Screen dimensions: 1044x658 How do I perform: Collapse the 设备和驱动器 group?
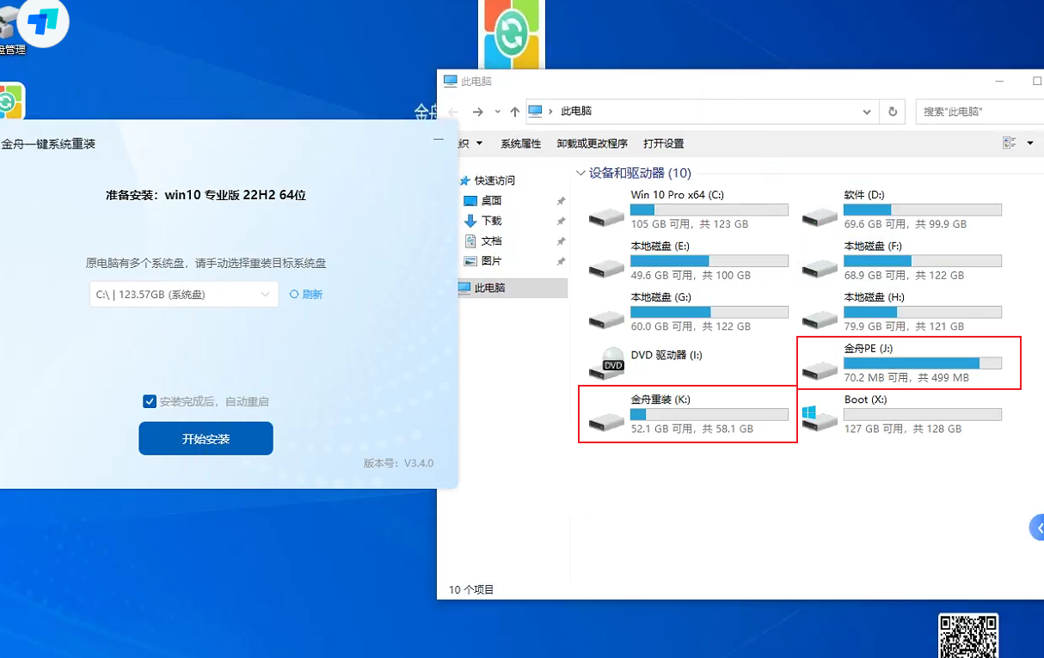(x=581, y=174)
